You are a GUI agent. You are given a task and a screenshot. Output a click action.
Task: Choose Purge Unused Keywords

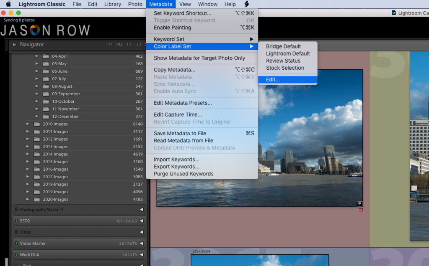[x=202, y=174]
